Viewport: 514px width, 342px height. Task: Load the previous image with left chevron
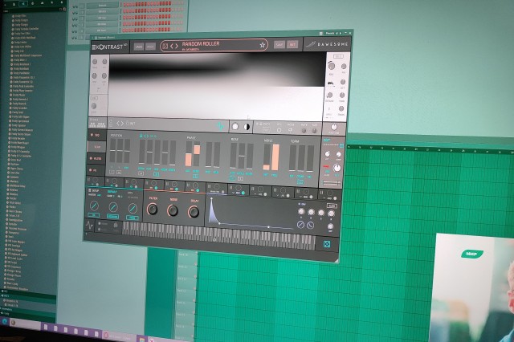coord(118,124)
